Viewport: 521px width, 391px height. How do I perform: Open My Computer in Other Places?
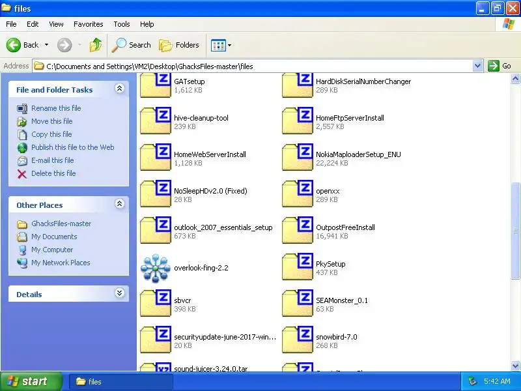point(52,250)
